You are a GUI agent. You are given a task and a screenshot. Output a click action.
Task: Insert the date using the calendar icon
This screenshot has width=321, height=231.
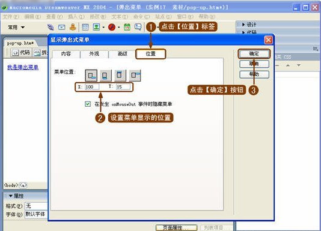click(x=127, y=27)
